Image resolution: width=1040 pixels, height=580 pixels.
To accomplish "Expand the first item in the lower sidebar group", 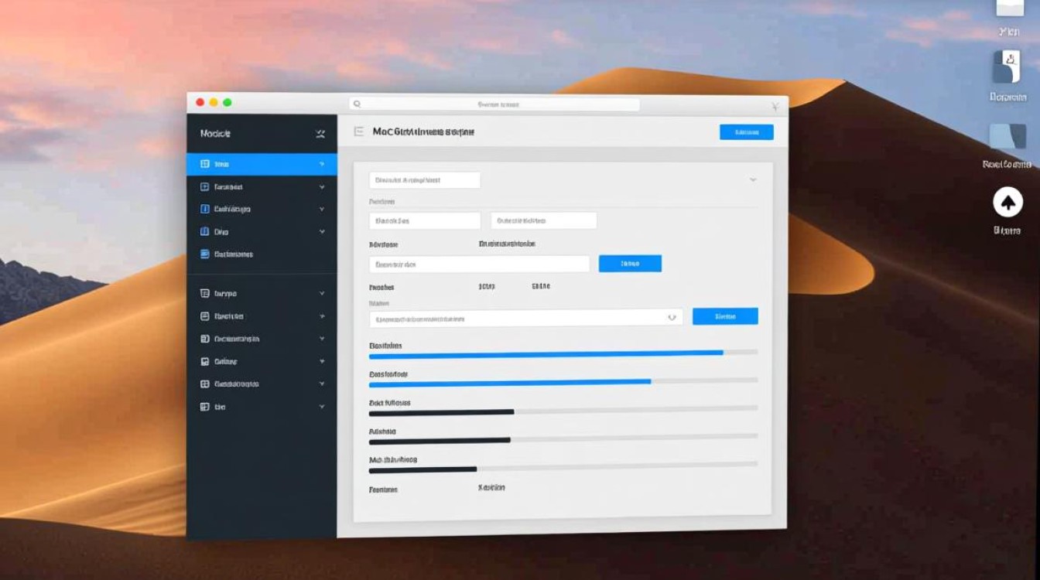I will pyautogui.click(x=321, y=294).
